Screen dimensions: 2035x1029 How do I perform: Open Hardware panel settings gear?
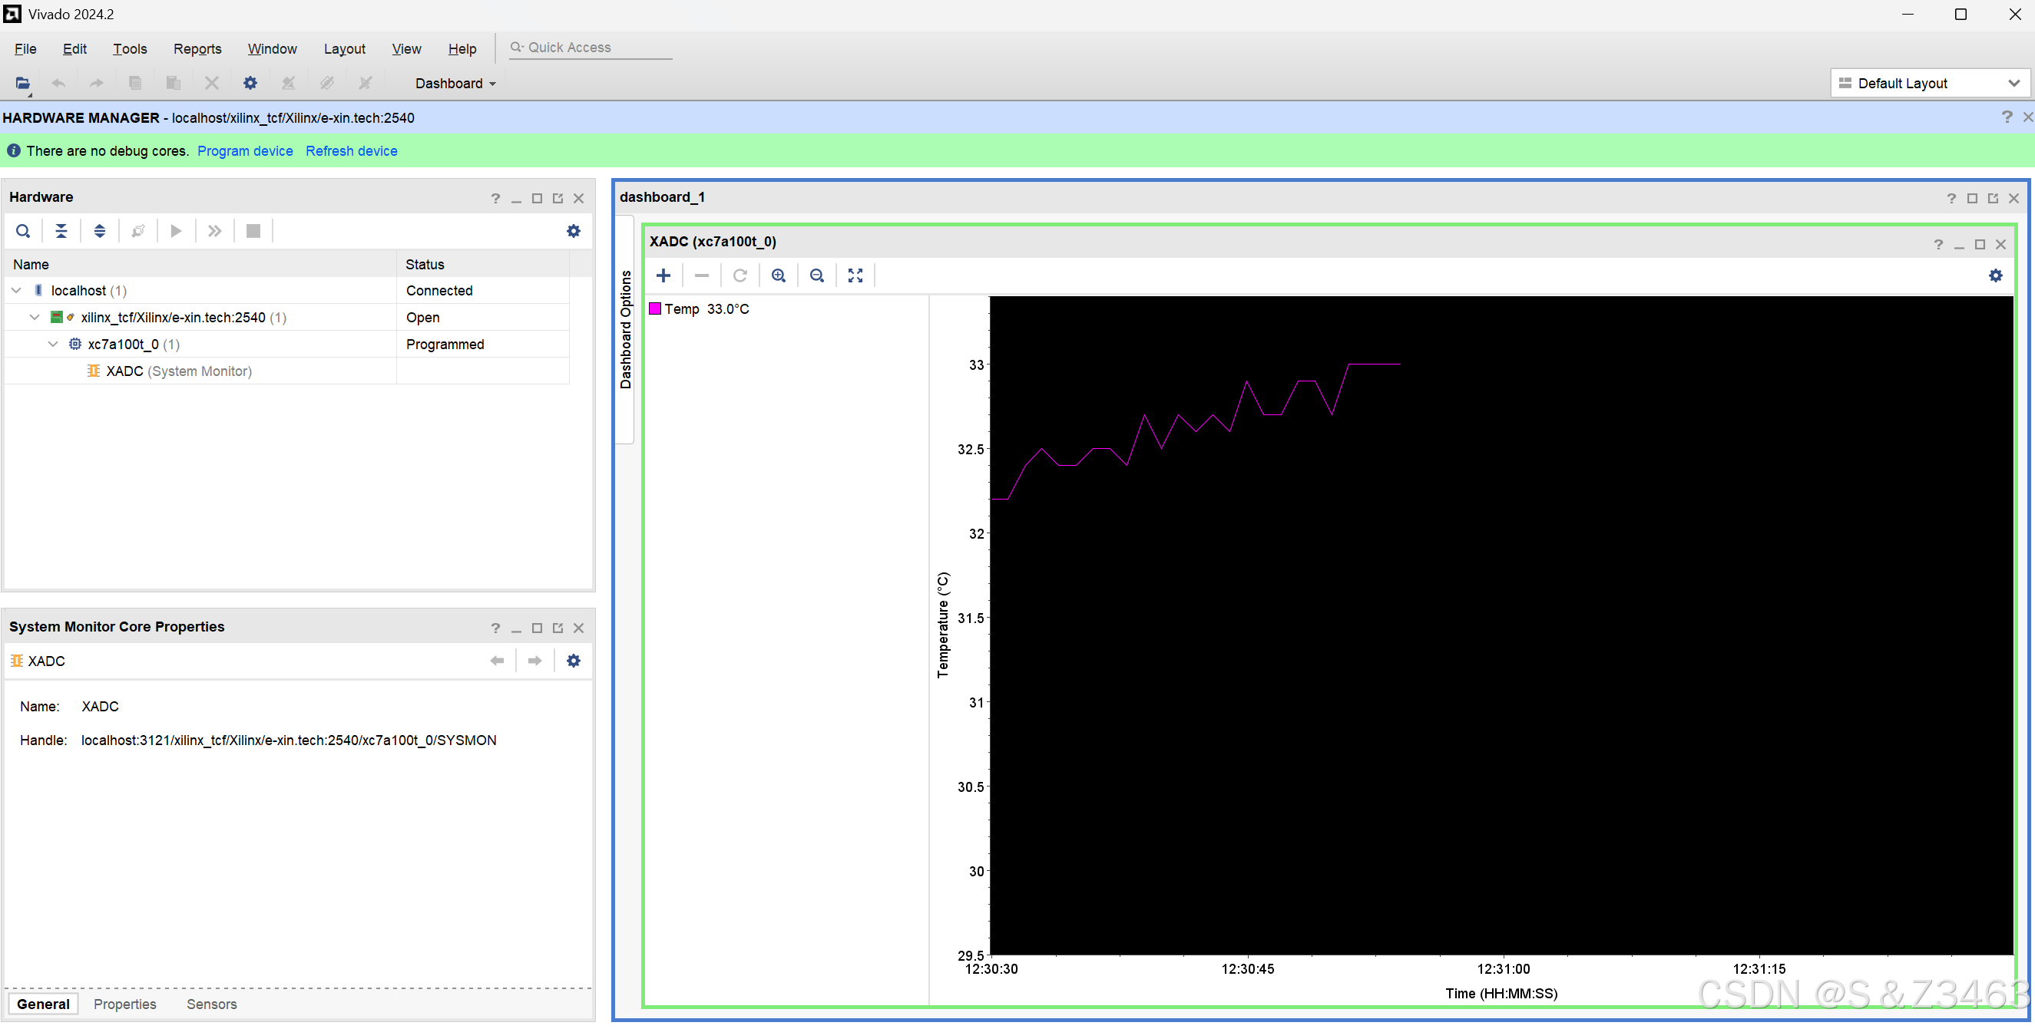574,231
